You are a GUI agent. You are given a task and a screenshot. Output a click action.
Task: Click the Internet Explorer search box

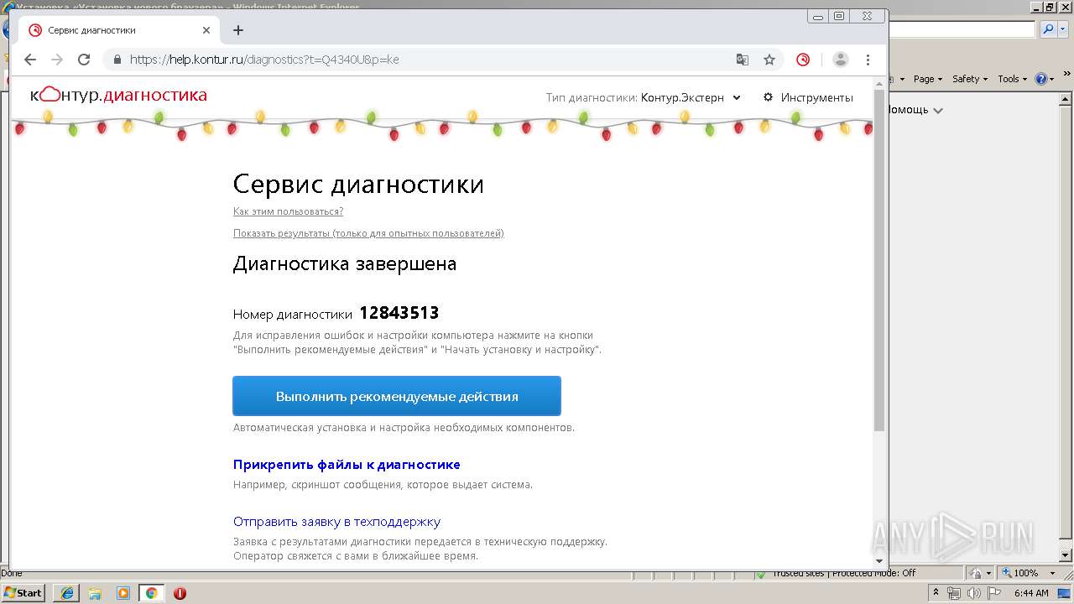(x=962, y=29)
